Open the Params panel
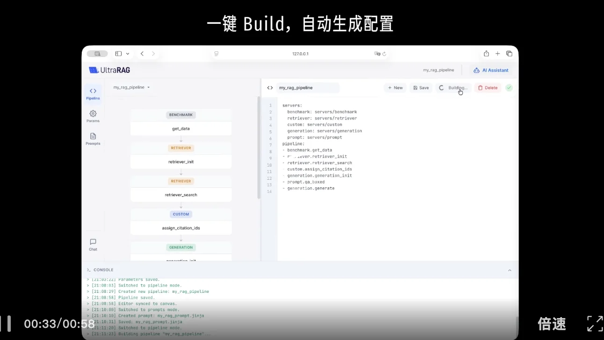Screen dimensions: 604x340 pos(93,116)
